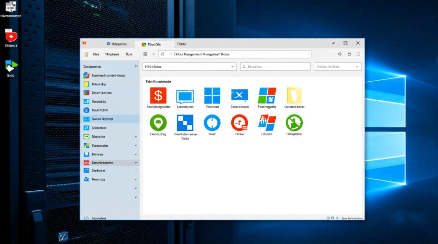Click the hamburger menu icon in toolbar

click(x=358, y=54)
